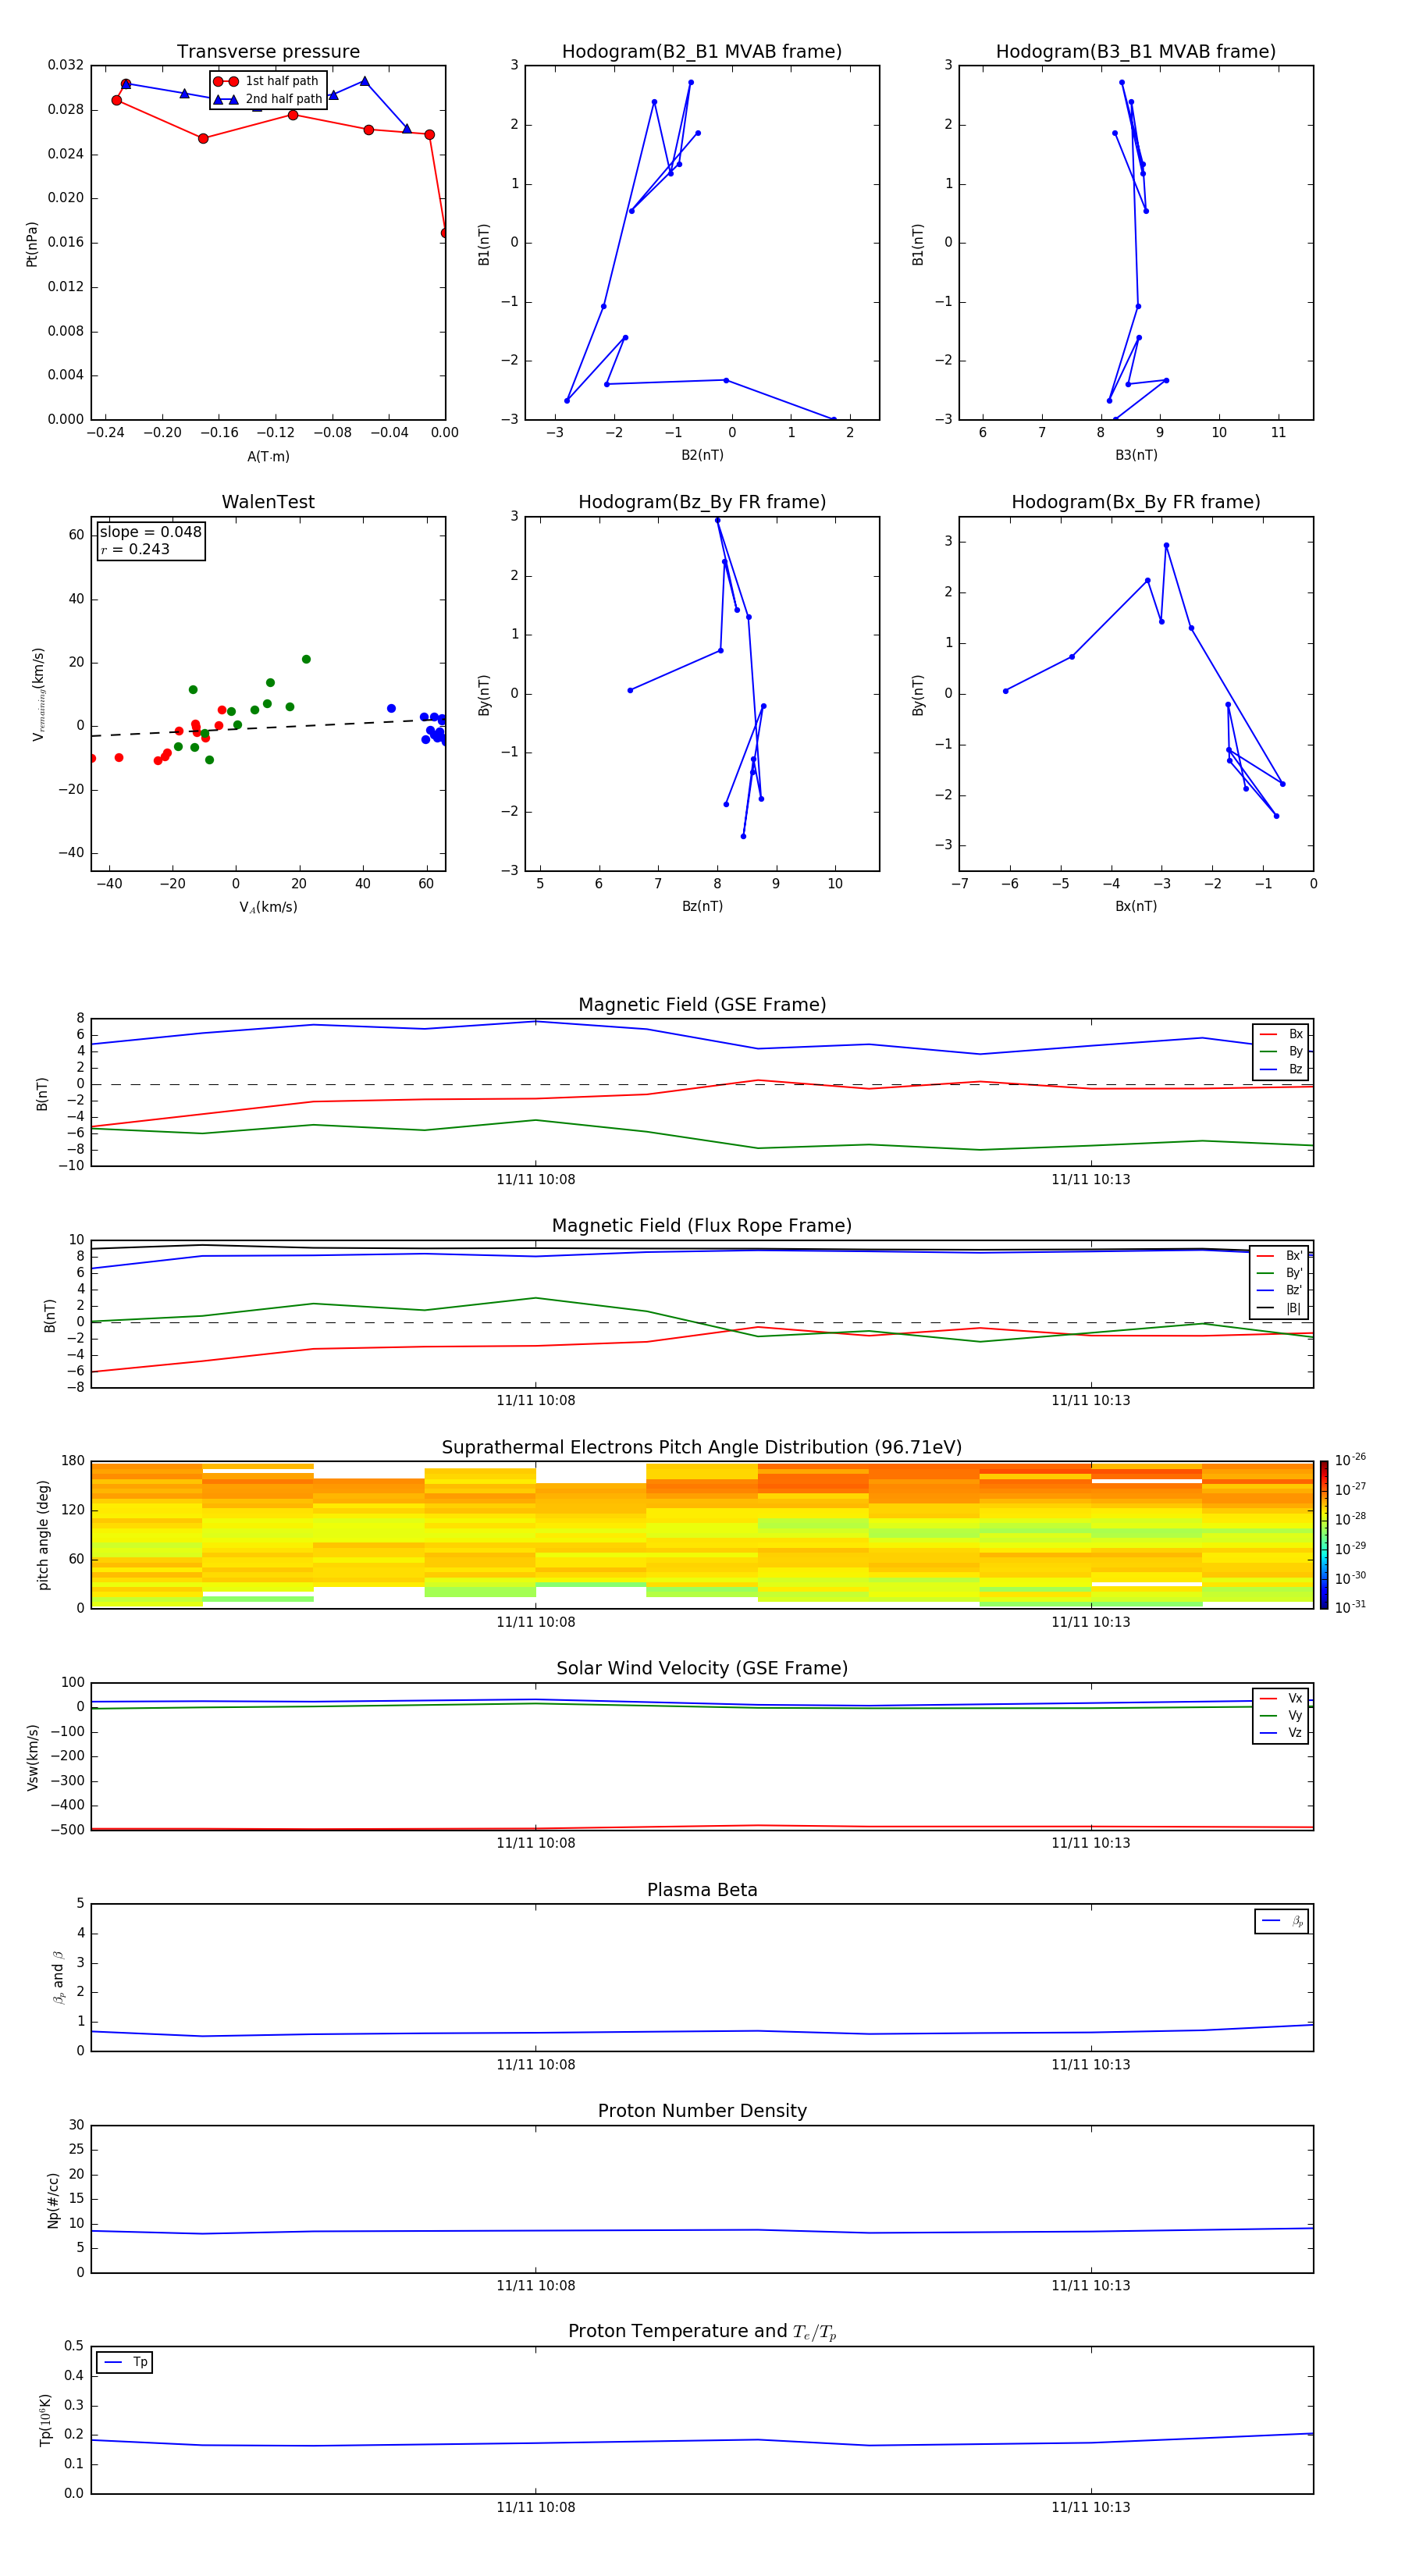Select "Bx'" in the Flux Rope legend

1280,1256
